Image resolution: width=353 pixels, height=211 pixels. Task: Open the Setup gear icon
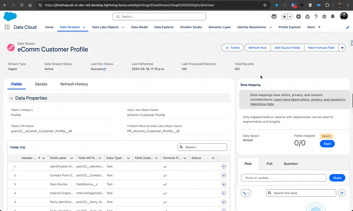324,16
